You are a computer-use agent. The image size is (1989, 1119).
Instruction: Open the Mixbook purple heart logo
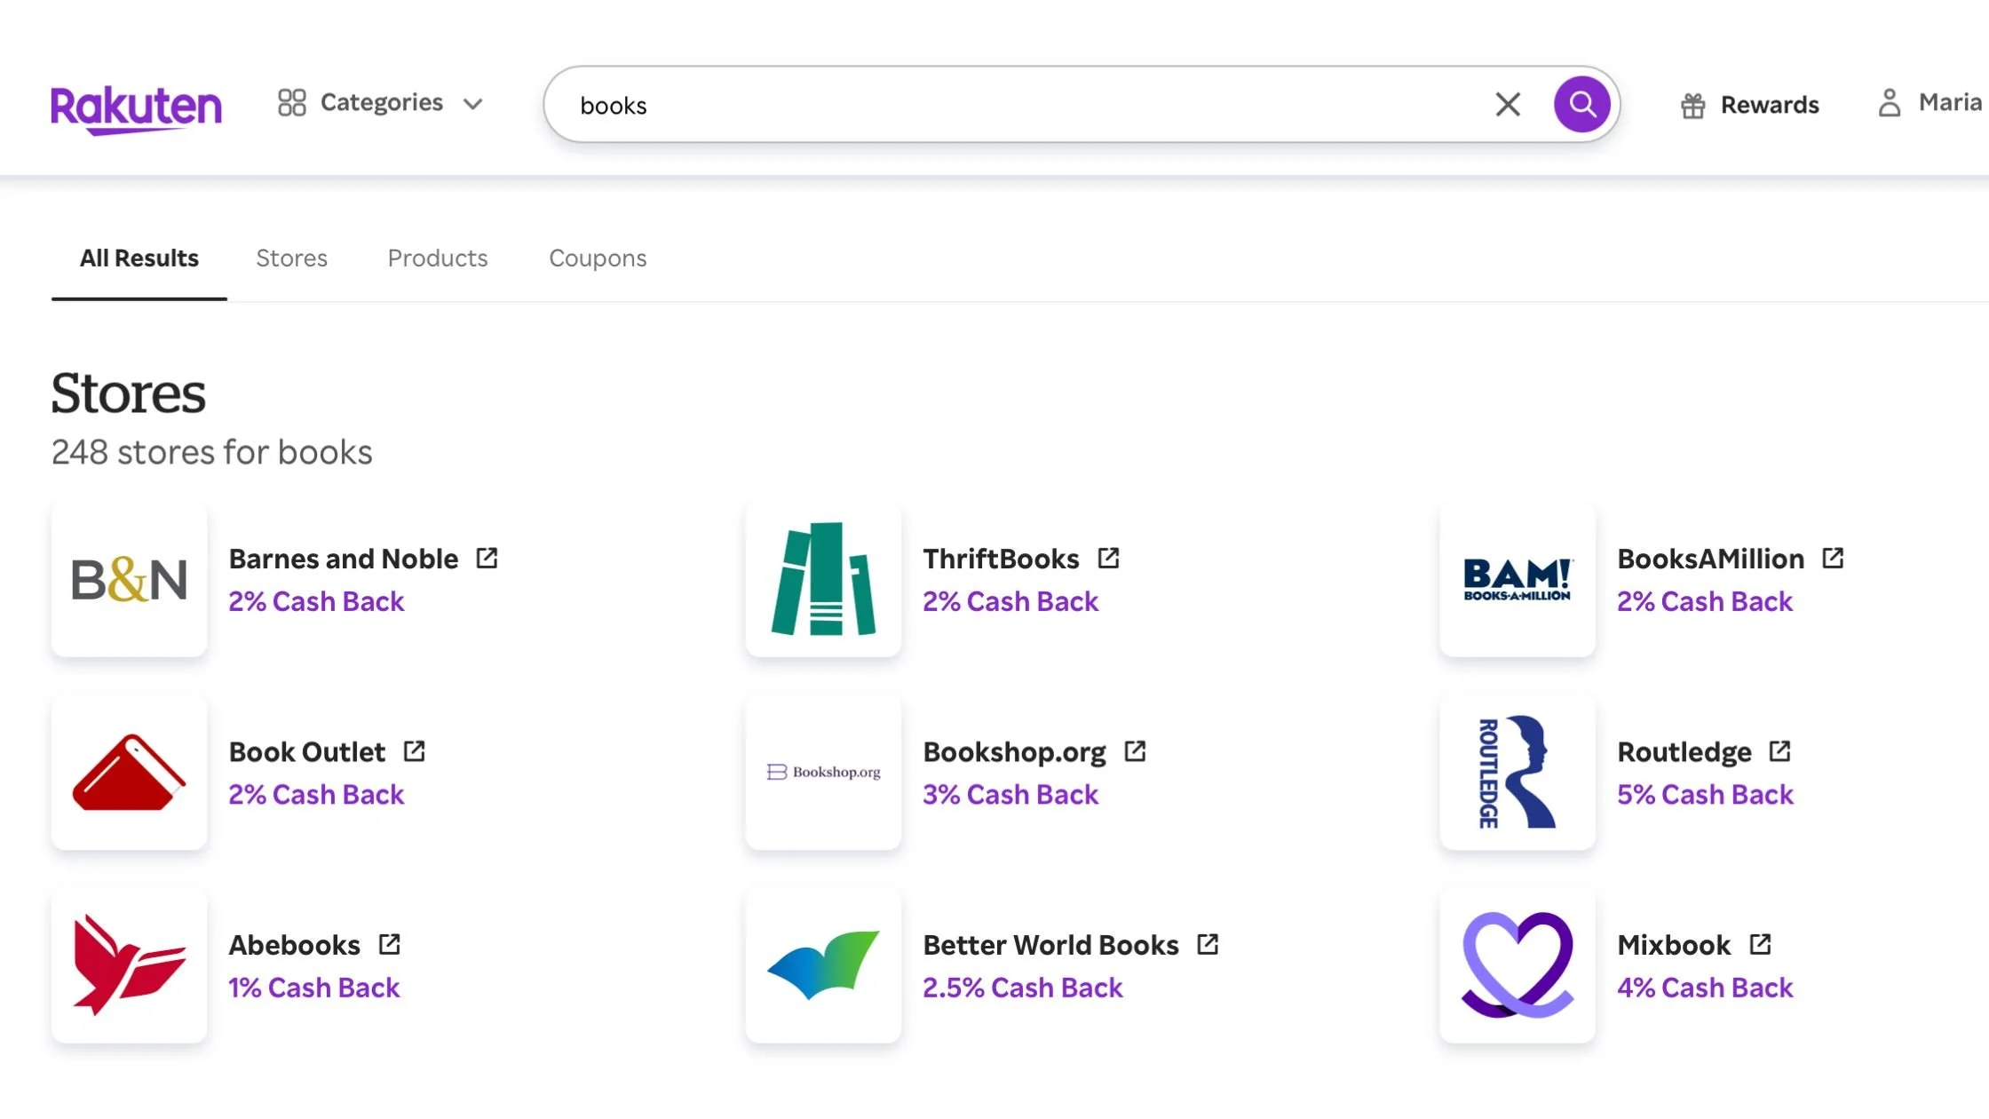(x=1518, y=965)
